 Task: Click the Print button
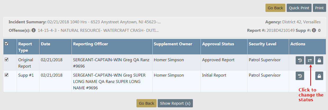coord(320,8)
